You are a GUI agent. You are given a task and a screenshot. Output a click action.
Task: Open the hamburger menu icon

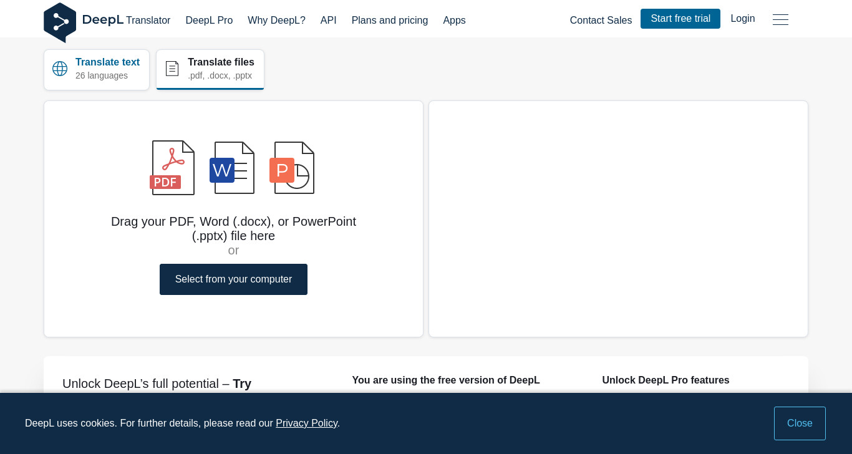pos(780,19)
